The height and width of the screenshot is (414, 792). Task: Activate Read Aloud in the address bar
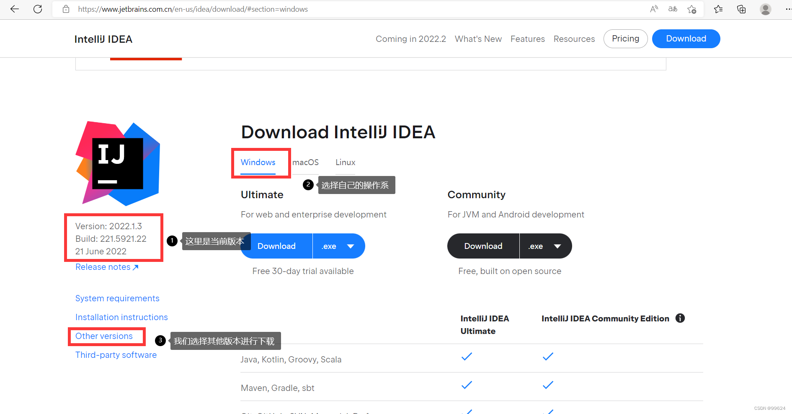pyautogui.click(x=654, y=9)
